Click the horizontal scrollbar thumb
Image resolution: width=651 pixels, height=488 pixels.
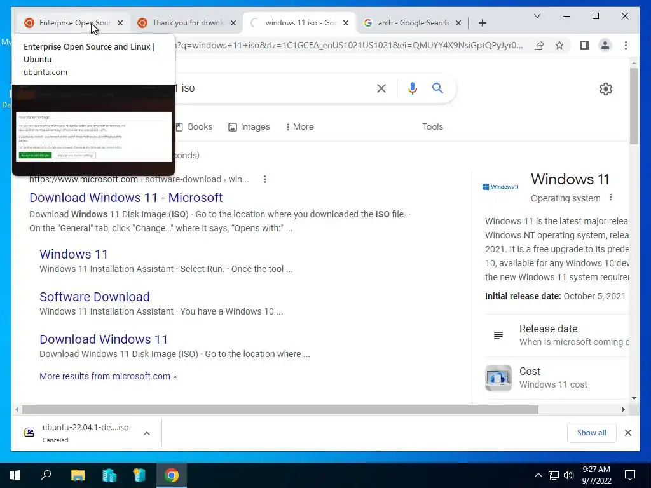click(280, 410)
